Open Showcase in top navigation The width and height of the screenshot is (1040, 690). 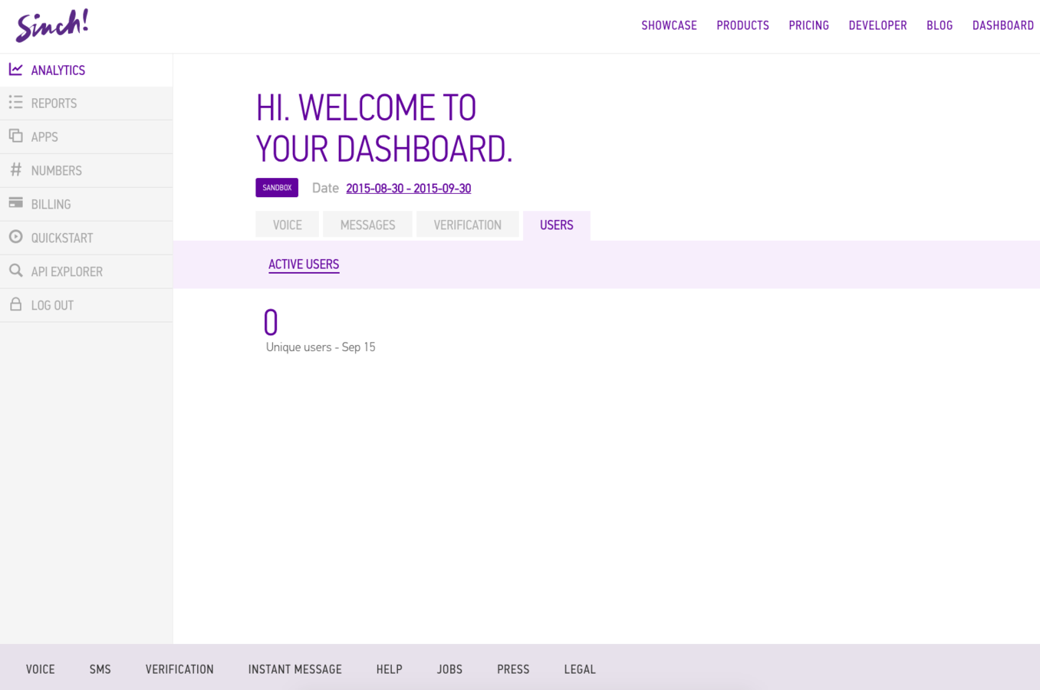669,25
